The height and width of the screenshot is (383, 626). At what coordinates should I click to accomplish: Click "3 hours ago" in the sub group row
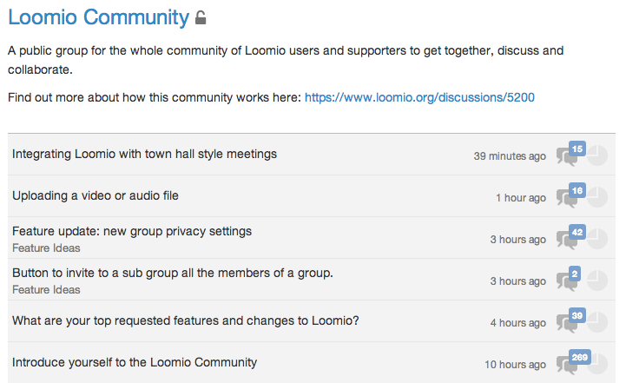[518, 281]
